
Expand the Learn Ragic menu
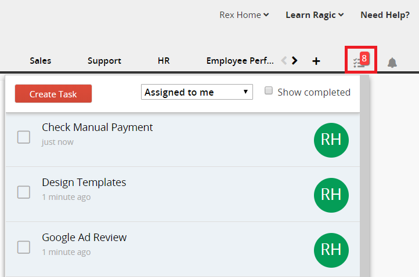click(315, 15)
